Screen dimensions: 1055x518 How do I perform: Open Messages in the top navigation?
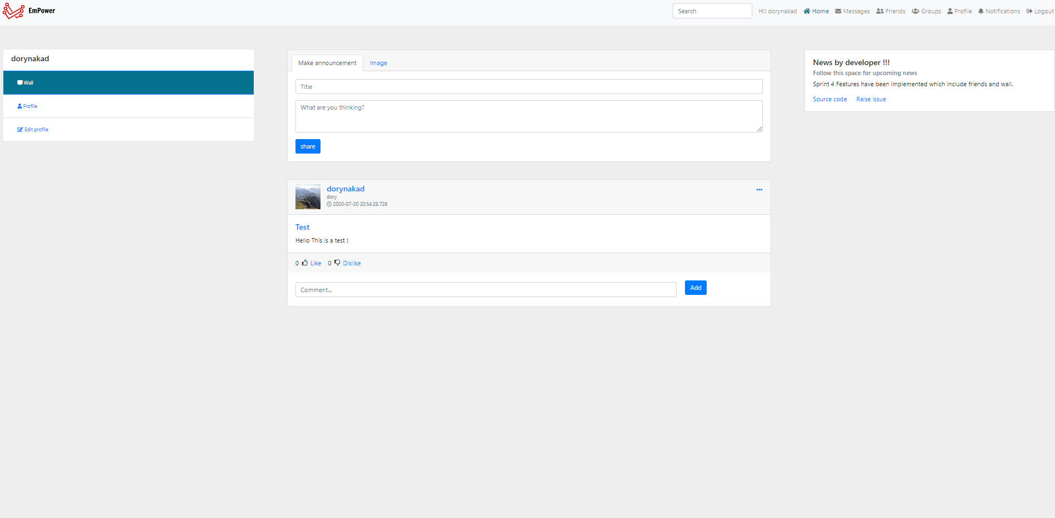(852, 11)
